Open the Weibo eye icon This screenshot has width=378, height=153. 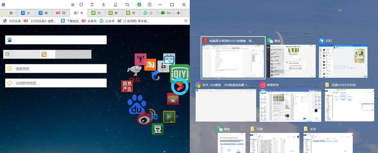click(x=145, y=119)
